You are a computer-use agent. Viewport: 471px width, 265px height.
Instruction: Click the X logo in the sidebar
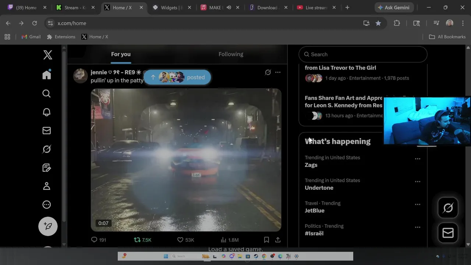point(47,55)
